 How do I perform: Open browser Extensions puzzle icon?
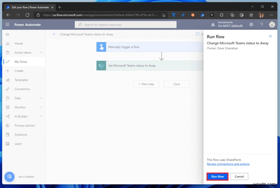click(x=222, y=15)
